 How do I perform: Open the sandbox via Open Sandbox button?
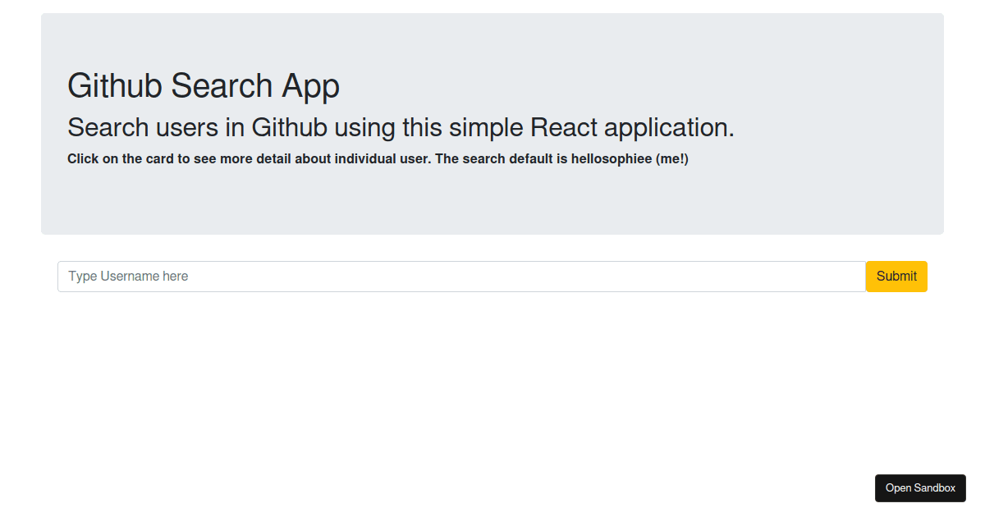pos(920,488)
